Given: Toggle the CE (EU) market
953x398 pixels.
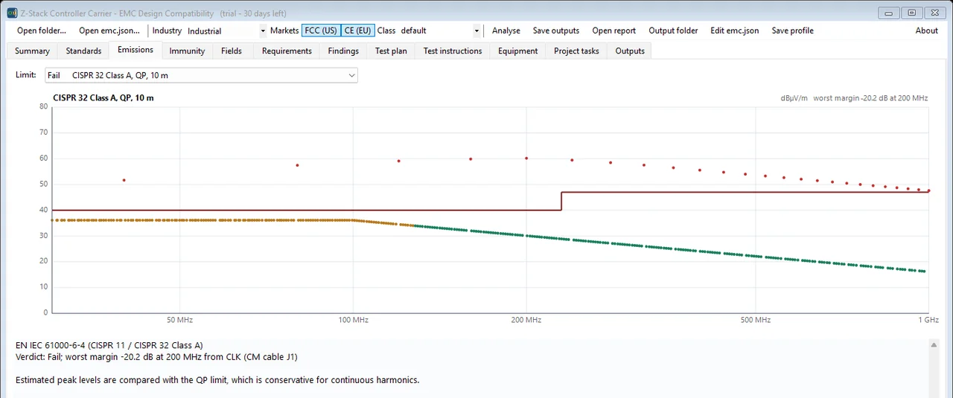Looking at the screenshot, I should click(358, 31).
